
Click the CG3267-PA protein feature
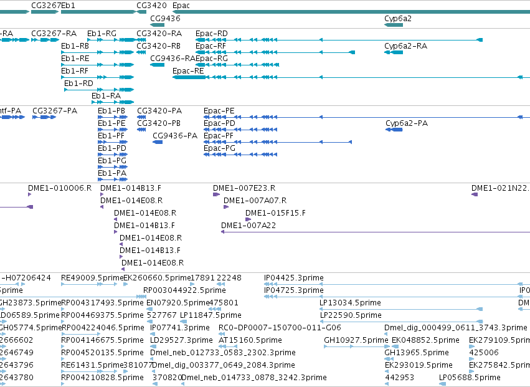[x=44, y=117]
